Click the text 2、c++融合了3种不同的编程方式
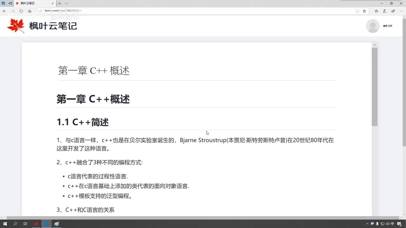Viewport: 406px width, 228px height. [100, 162]
